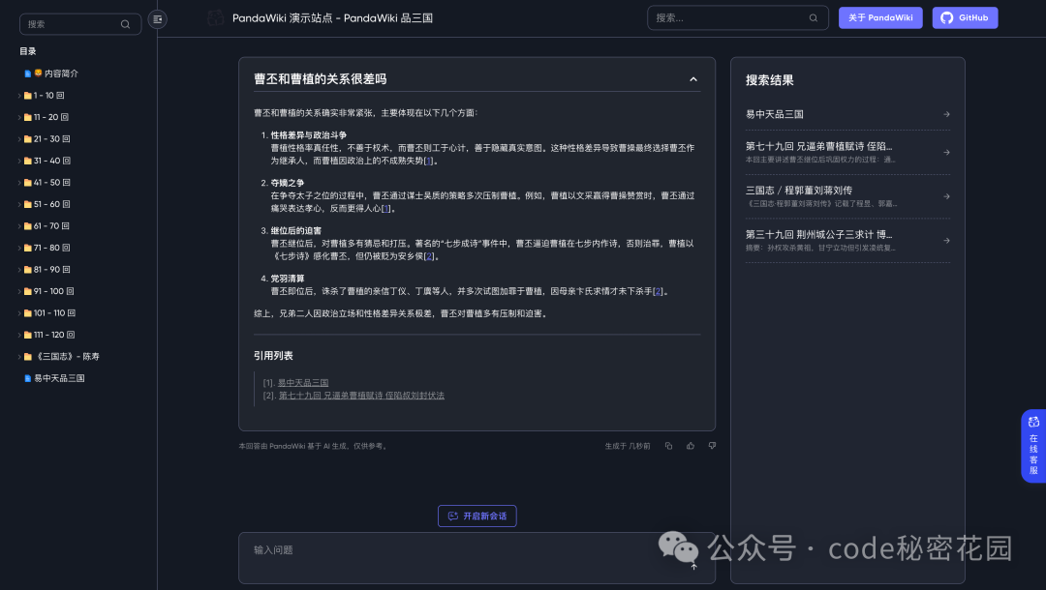
Task: Expand the 21 - 30 回 folder
Action: click(19, 139)
